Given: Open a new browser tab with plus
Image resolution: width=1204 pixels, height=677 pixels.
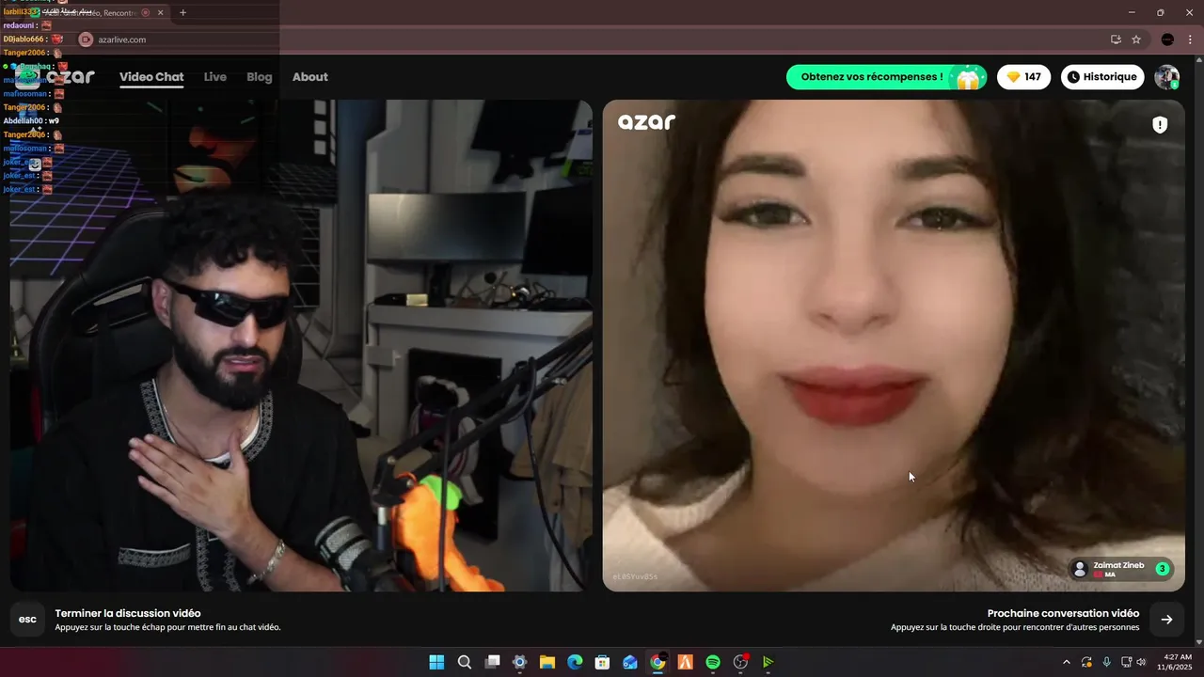Looking at the screenshot, I should coord(182,12).
